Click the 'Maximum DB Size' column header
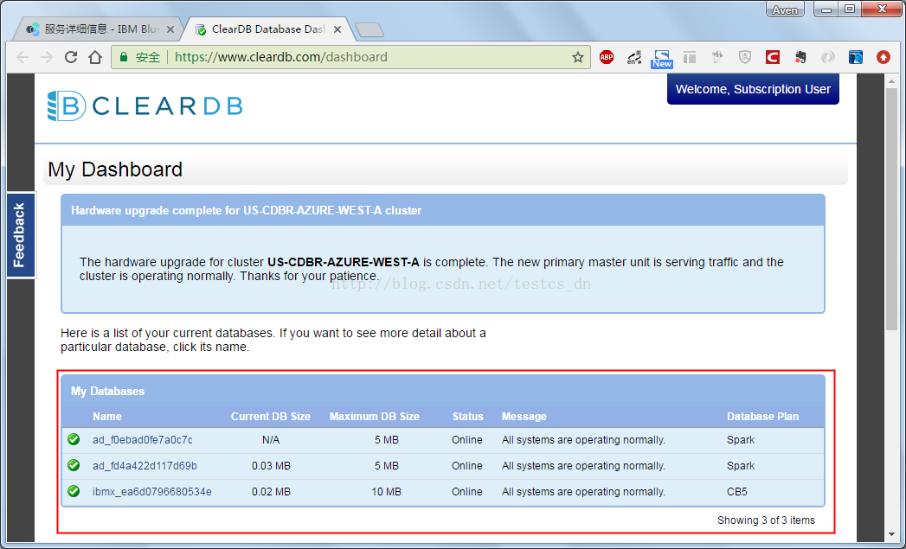Image resolution: width=906 pixels, height=549 pixels. click(375, 416)
